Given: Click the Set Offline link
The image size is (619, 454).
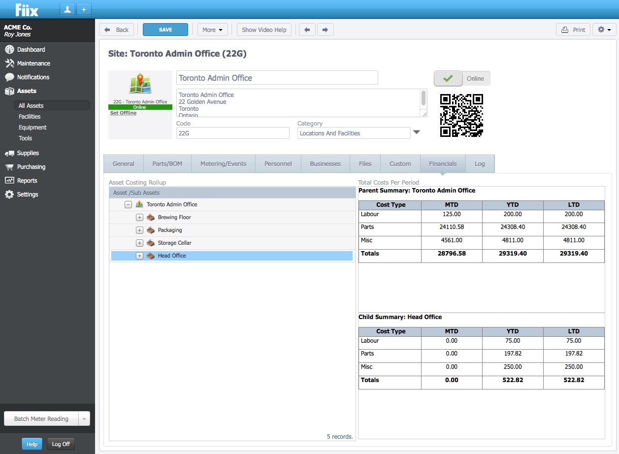Looking at the screenshot, I should [x=123, y=113].
